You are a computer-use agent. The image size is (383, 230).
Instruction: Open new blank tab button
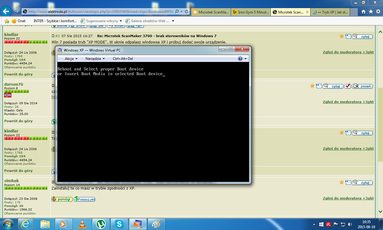click(354, 12)
